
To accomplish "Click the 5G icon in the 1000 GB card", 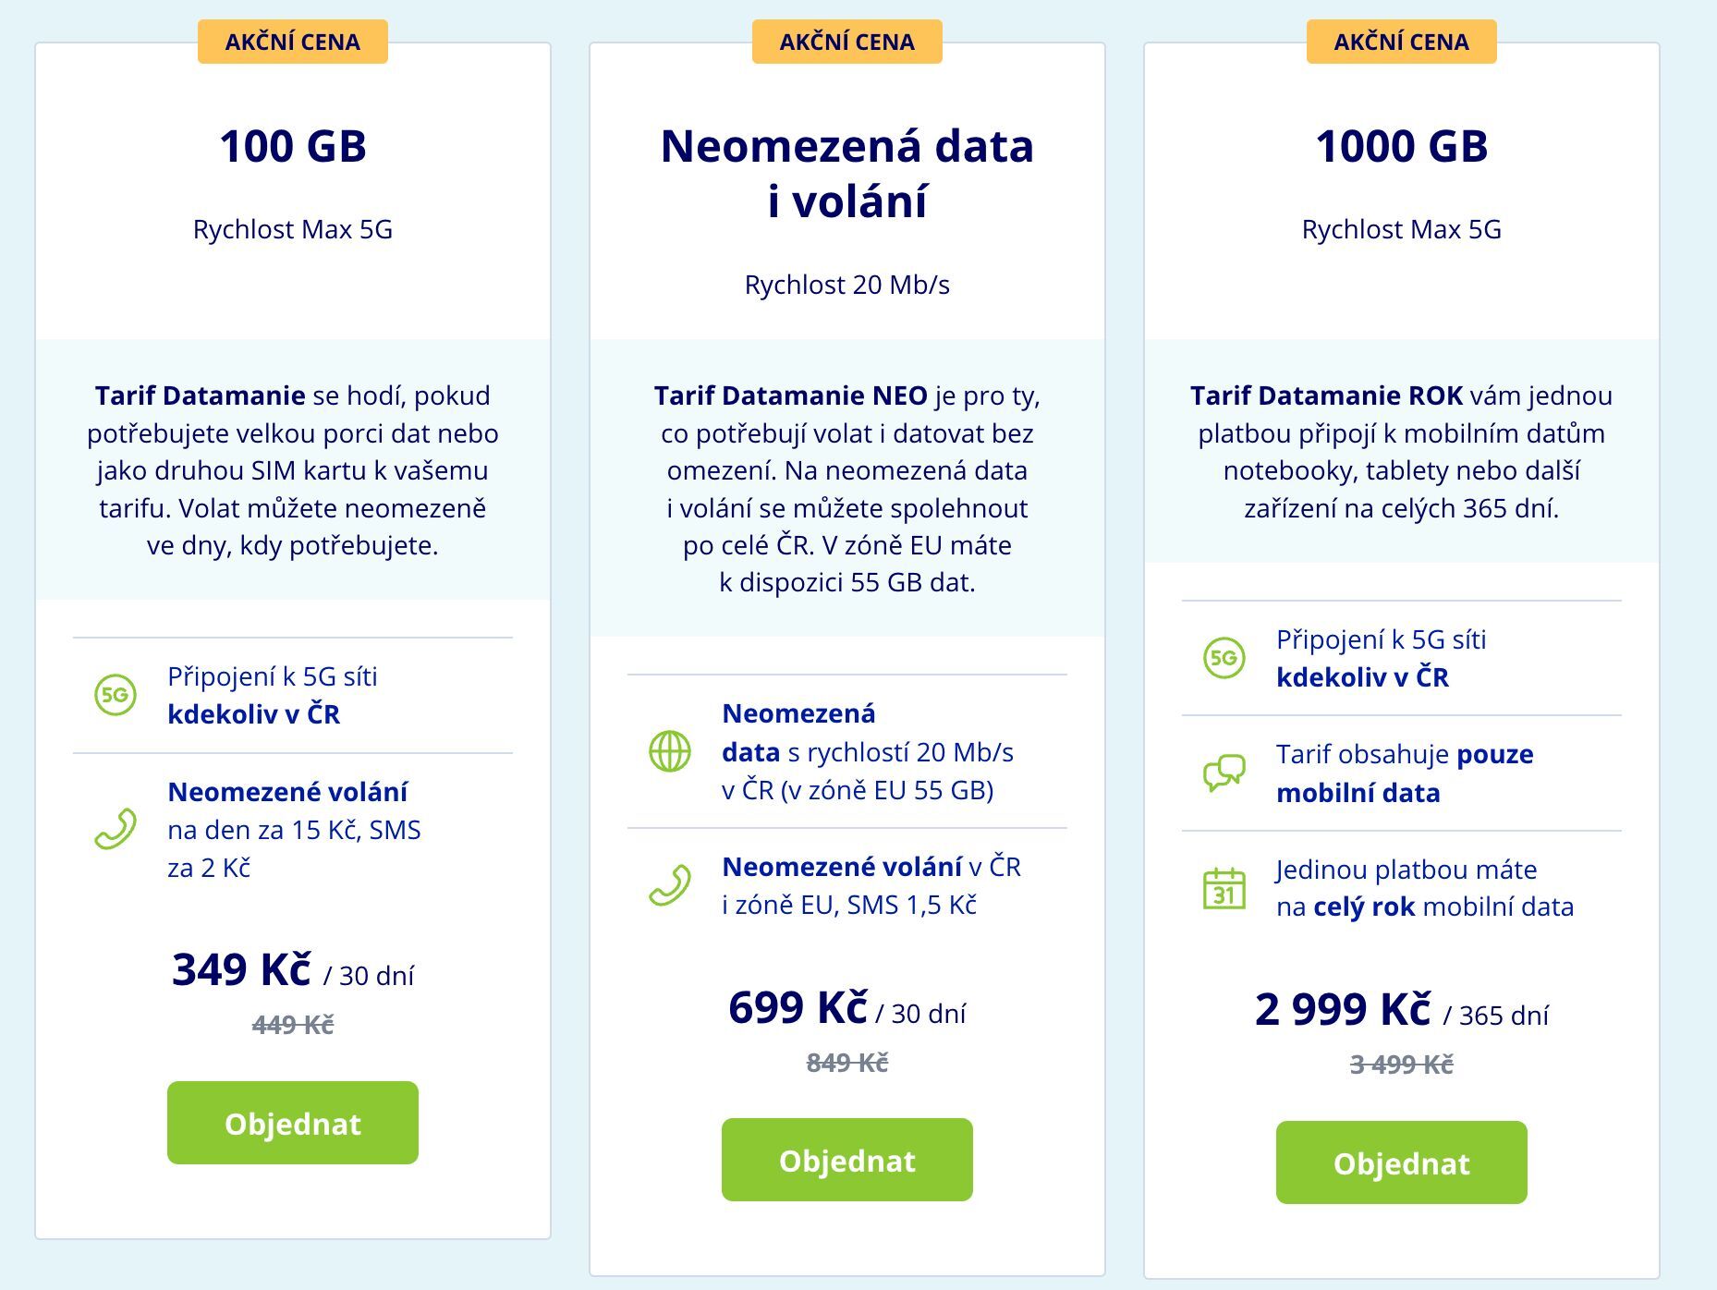I will (x=1224, y=658).
